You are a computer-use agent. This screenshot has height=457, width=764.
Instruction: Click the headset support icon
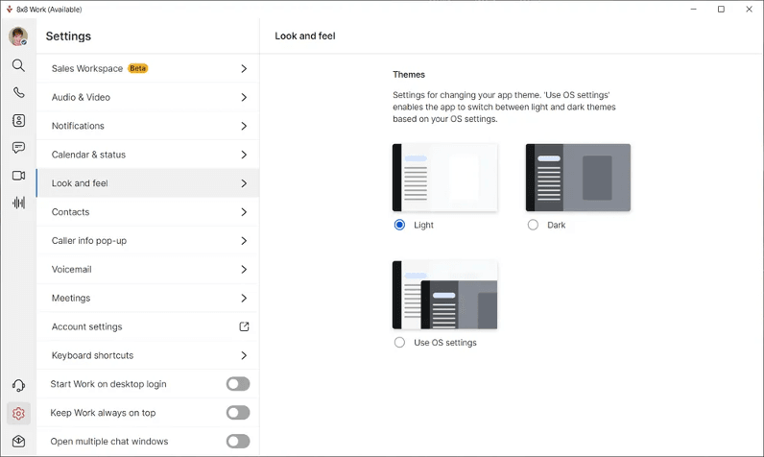pos(18,386)
